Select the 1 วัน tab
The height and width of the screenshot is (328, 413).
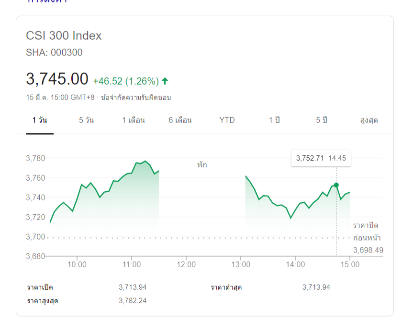[40, 120]
